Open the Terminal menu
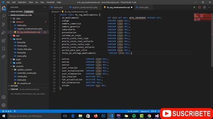The height and width of the screenshot is (119, 213). click(x=50, y=2)
